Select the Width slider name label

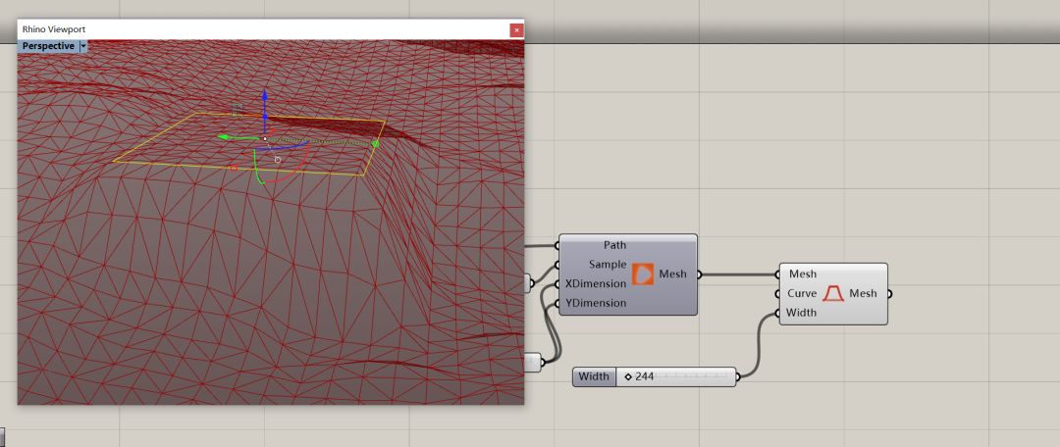[594, 377]
